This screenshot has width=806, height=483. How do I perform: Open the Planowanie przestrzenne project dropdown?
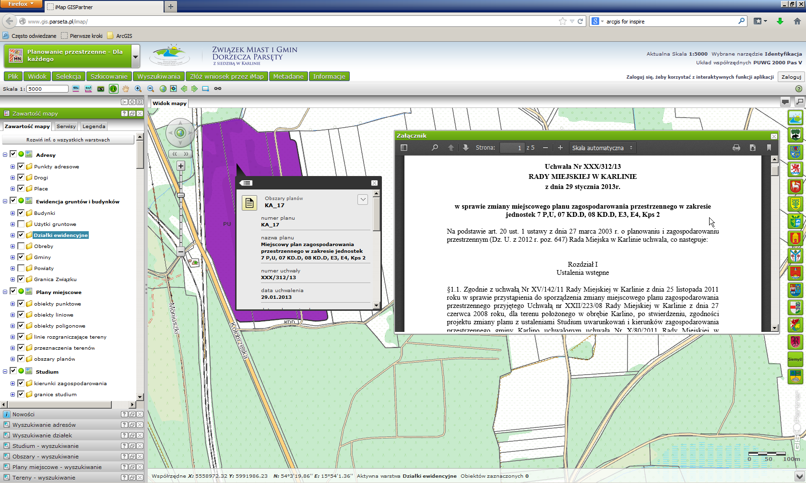(135, 57)
